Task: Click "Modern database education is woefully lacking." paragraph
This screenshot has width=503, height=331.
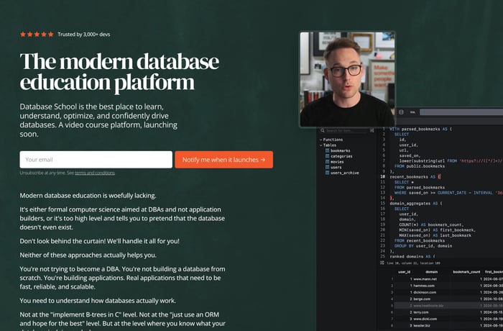Action: click(88, 196)
